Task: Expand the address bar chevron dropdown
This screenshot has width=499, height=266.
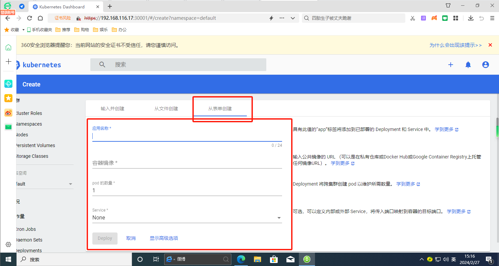Action: [x=292, y=18]
